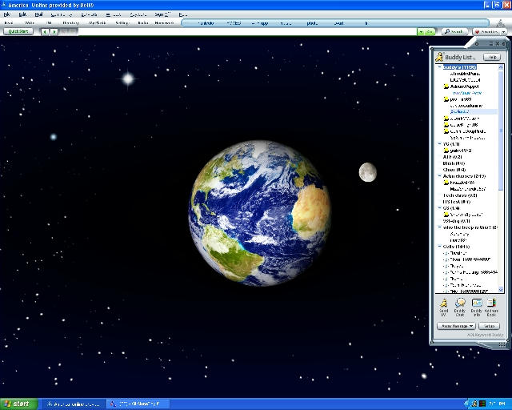Click the Quick Start button
This screenshot has height=410, width=512.
18,31
